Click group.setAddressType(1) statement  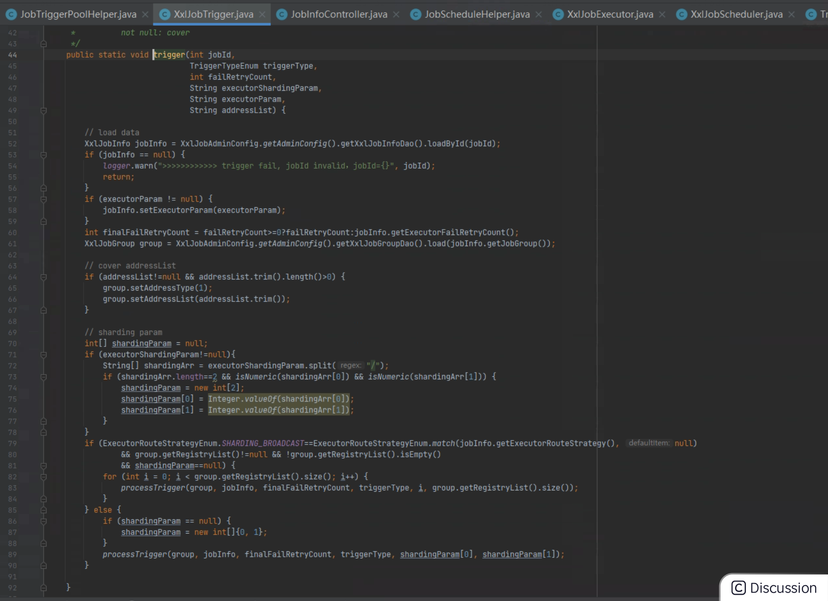[157, 288]
